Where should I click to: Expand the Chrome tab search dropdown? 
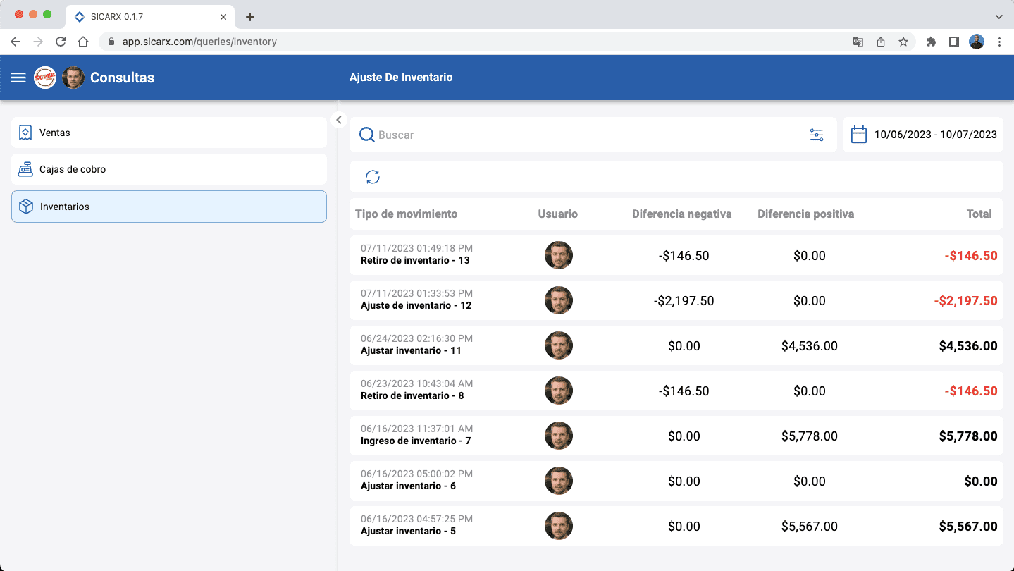pyautogui.click(x=998, y=16)
